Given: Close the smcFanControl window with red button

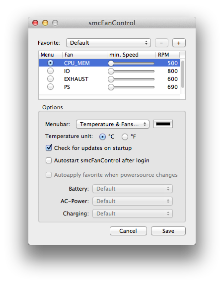Looking at the screenshot, I should click(35, 23).
